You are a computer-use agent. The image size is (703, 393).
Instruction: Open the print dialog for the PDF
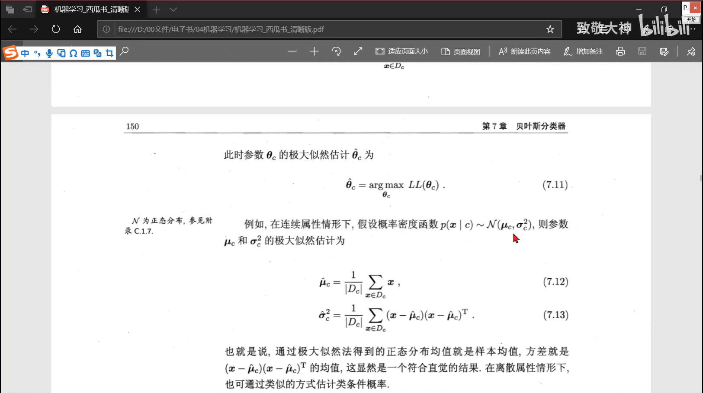[x=620, y=51]
